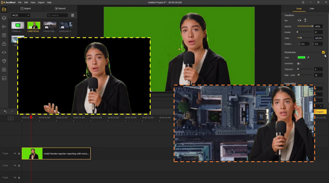Viewport: 329px width, 183px height.
Task: Pick chroma key color with the eyedropper
Action: point(308,58)
